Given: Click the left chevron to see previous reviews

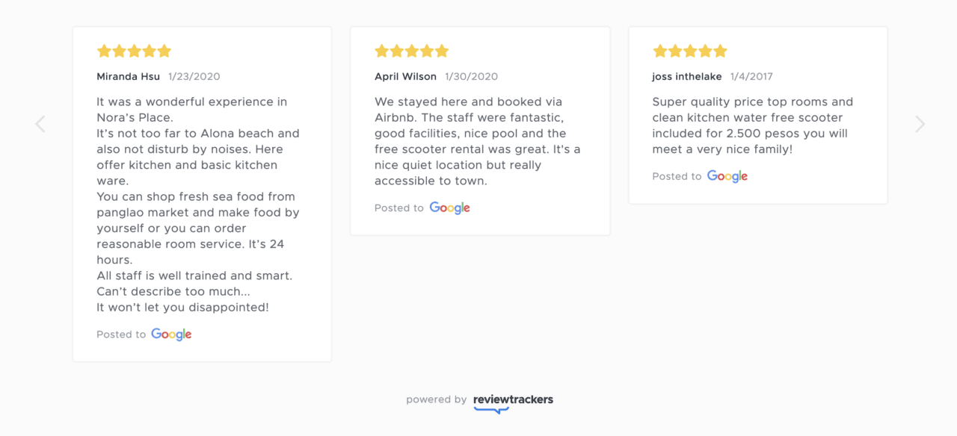Looking at the screenshot, I should [x=40, y=123].
